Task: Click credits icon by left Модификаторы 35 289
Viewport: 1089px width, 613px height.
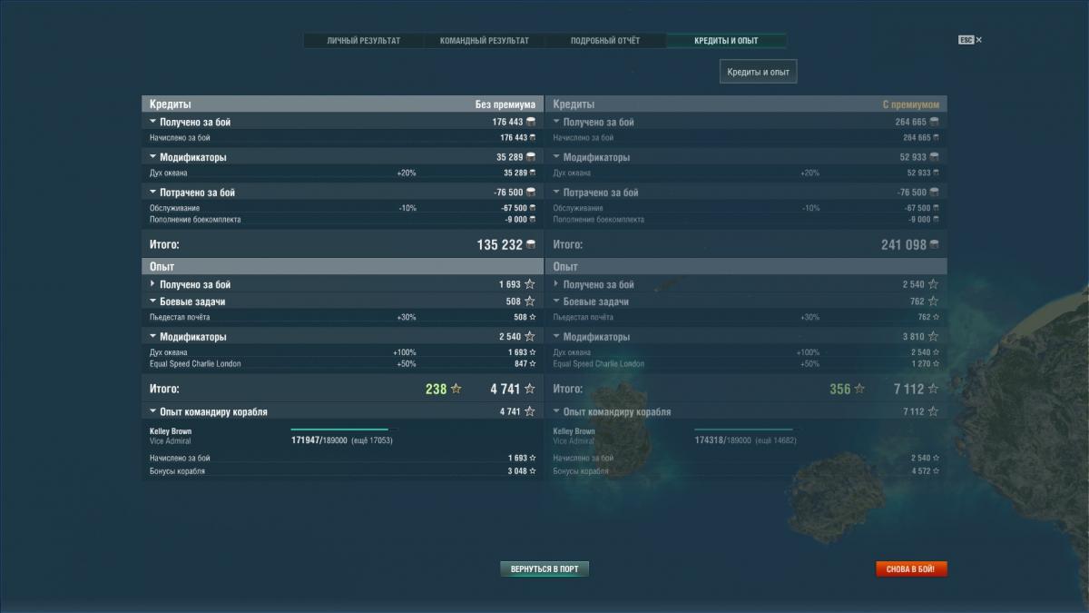Action: 531,157
